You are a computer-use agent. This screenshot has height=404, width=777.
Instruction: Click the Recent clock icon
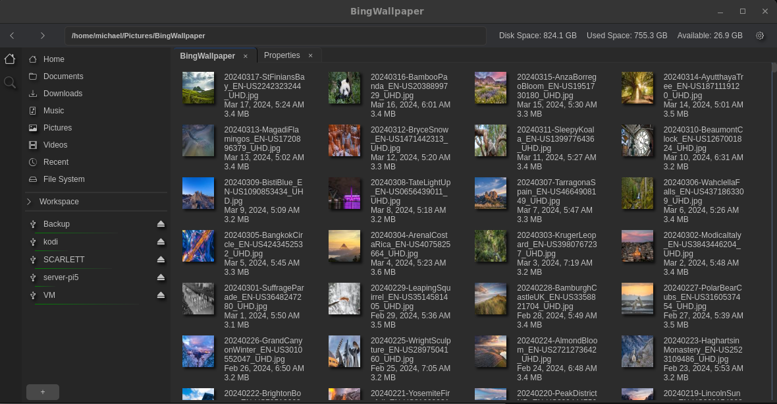(33, 162)
